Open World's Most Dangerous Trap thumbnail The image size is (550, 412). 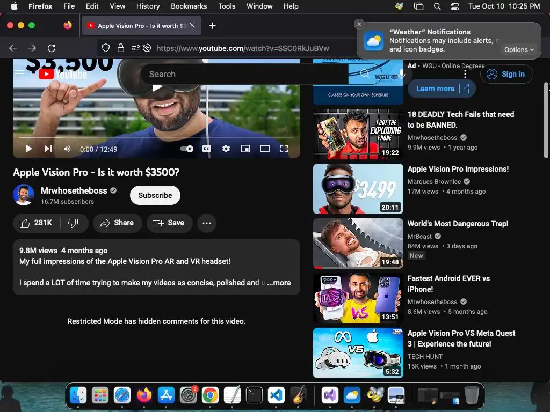click(358, 244)
